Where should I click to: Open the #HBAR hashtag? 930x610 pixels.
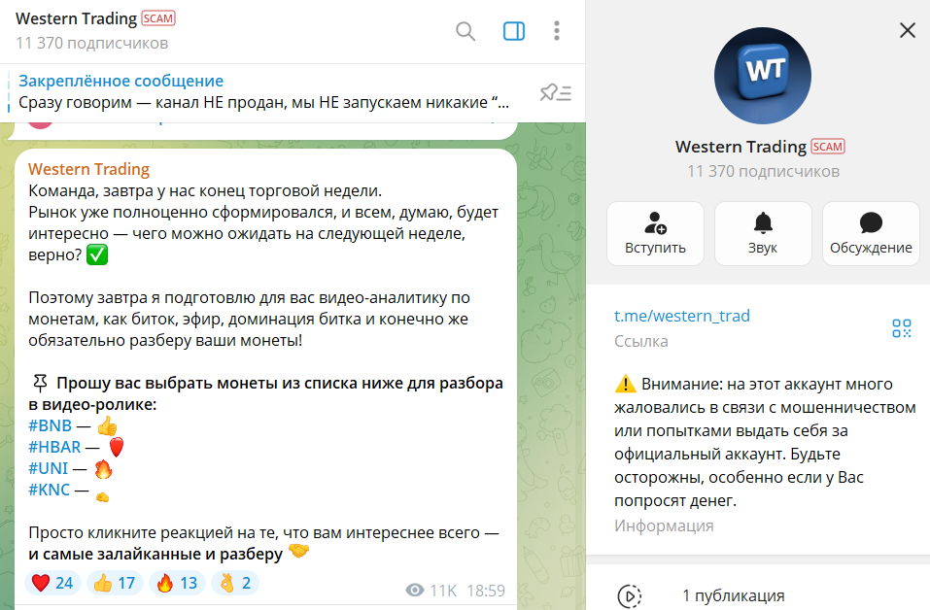pyautogui.click(x=54, y=447)
